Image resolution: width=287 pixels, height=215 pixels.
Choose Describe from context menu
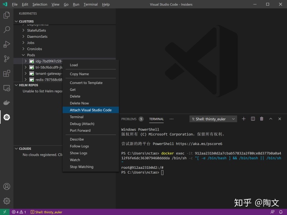point(90,139)
